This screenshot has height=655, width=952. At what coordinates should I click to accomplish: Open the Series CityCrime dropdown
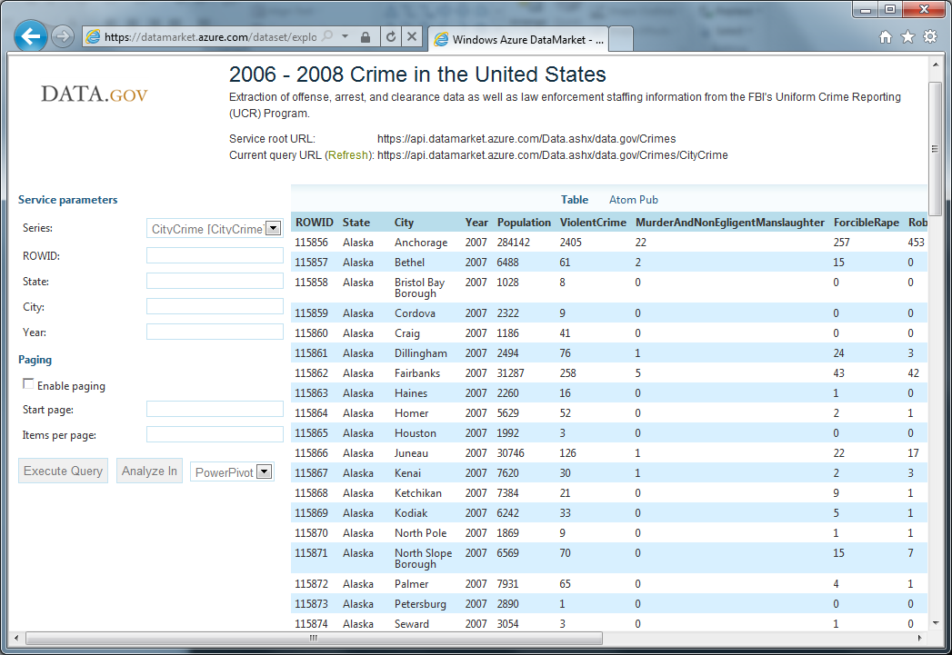point(215,229)
